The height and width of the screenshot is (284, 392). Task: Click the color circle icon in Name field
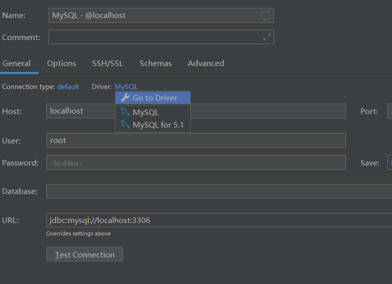click(265, 15)
